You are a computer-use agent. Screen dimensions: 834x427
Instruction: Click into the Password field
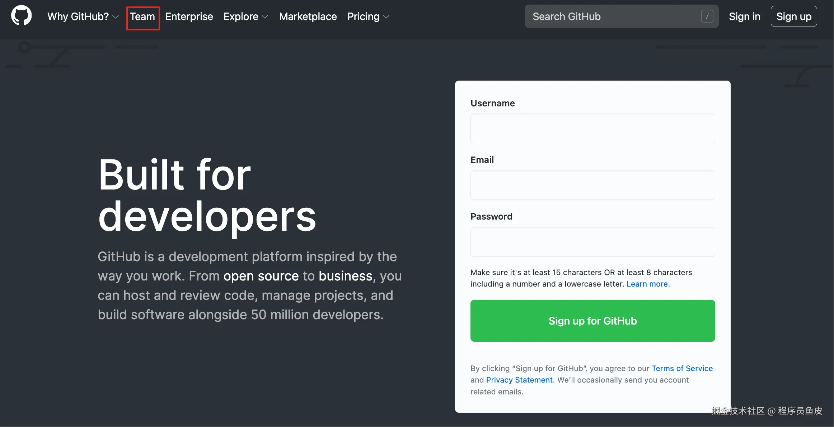pyautogui.click(x=592, y=242)
